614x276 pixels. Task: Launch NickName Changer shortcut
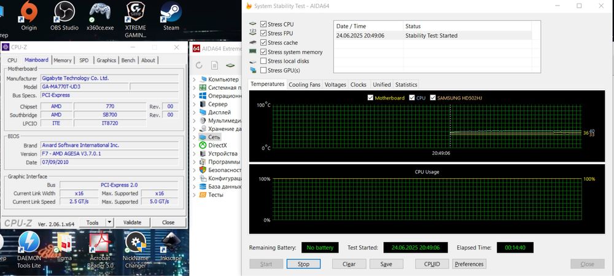click(136, 250)
